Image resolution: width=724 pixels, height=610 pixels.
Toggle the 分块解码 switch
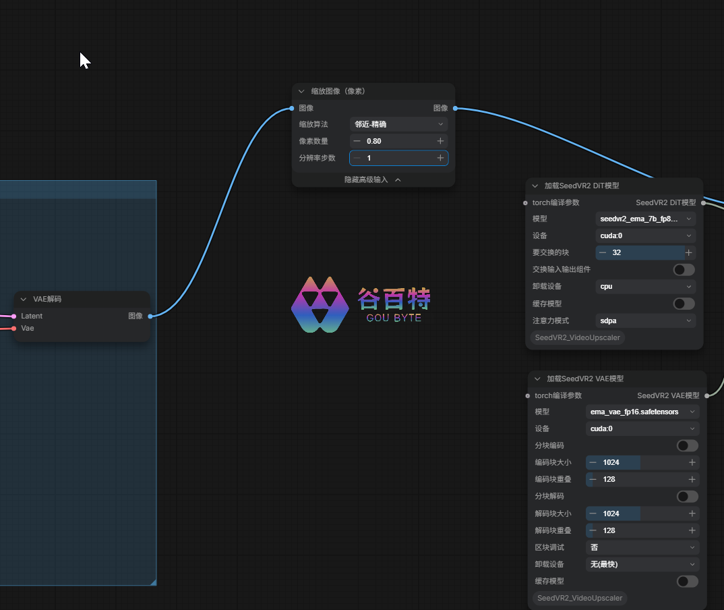tap(687, 497)
